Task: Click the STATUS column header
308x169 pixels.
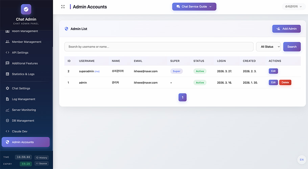Action: [199, 61]
